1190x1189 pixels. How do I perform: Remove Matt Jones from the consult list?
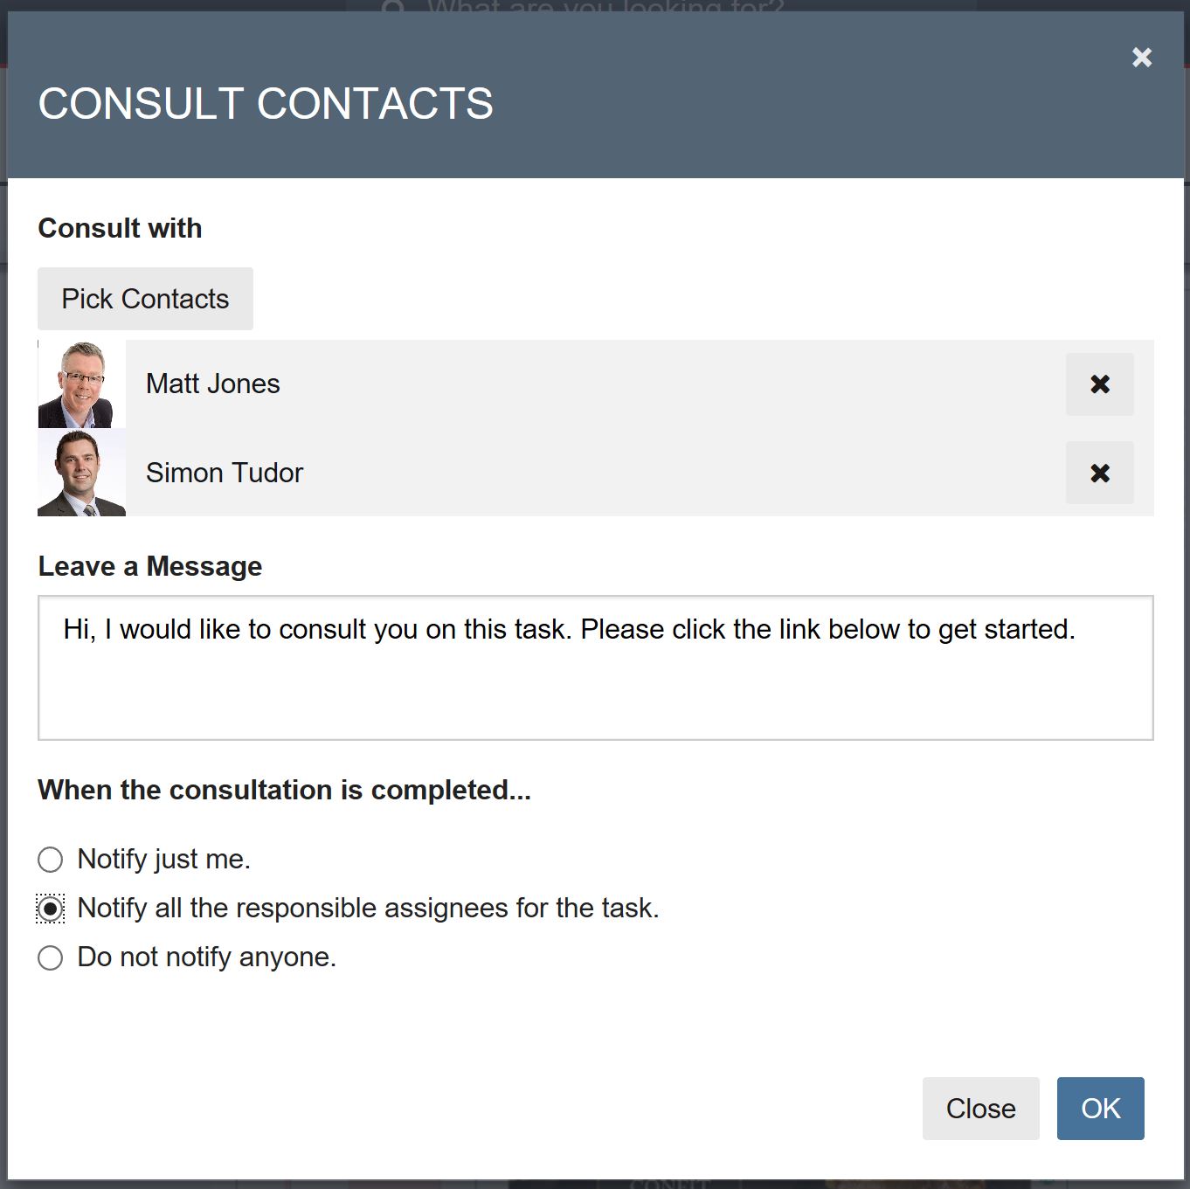pyautogui.click(x=1099, y=384)
